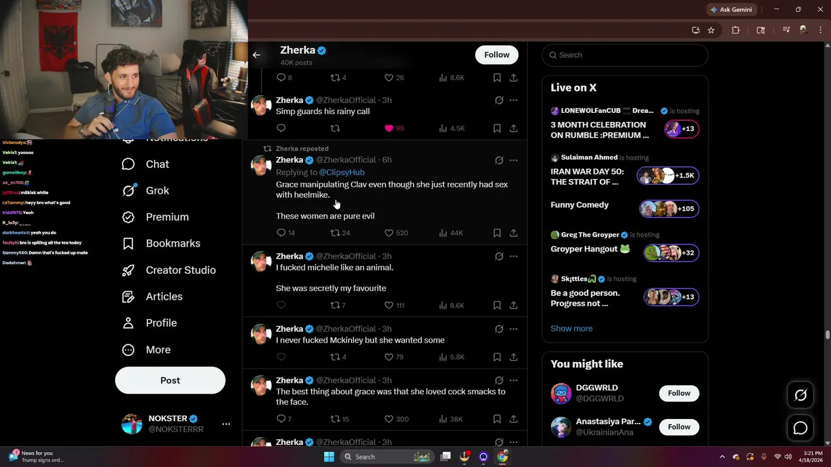Bookmark the 'Simp guards his rainy call' post
Screen dimensions: 831x467
click(x=497, y=128)
